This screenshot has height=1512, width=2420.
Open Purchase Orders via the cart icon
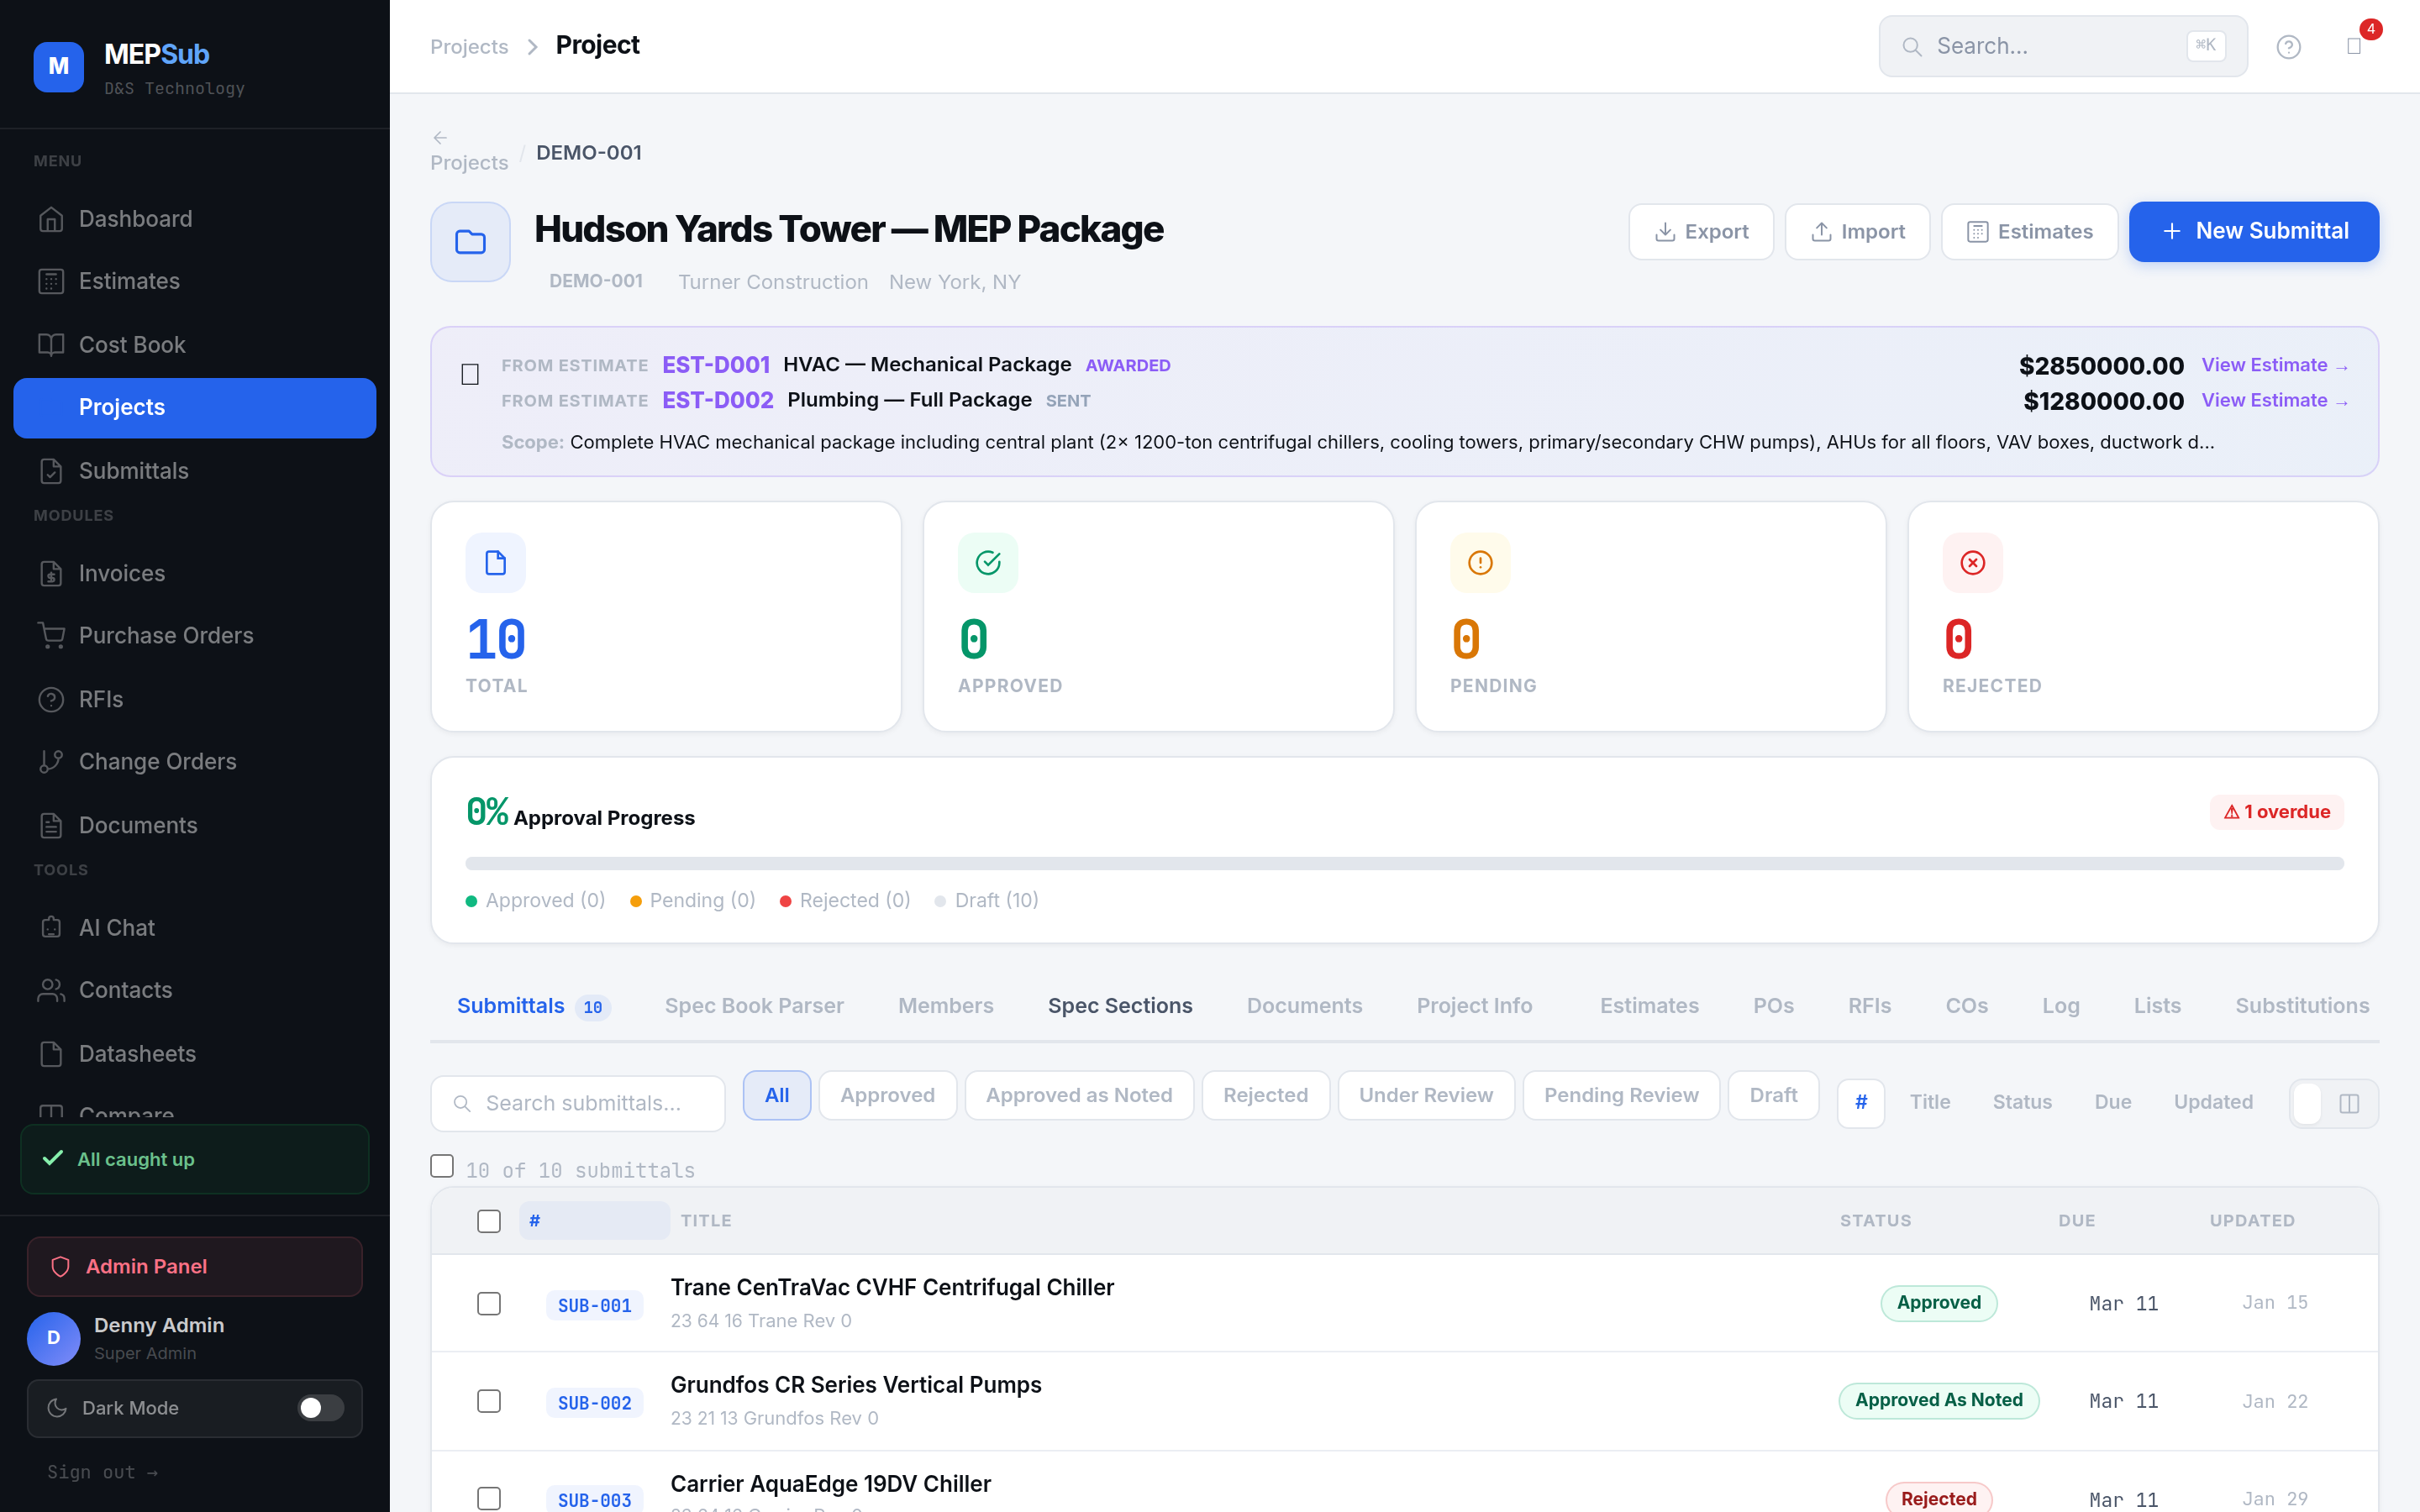52,635
